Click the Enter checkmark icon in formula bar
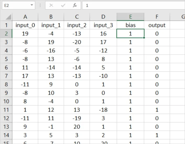The height and width of the screenshot is (144, 185). click(x=63, y=5)
